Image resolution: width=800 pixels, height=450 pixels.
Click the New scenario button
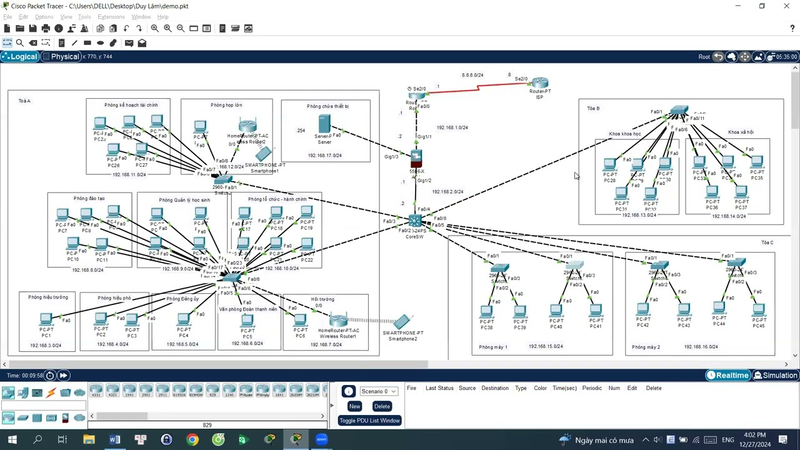point(354,406)
